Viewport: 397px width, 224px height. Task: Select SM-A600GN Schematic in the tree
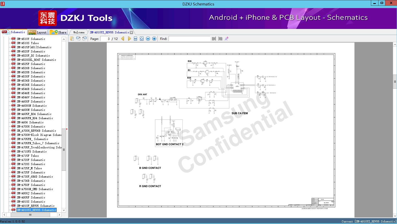pos(32,106)
